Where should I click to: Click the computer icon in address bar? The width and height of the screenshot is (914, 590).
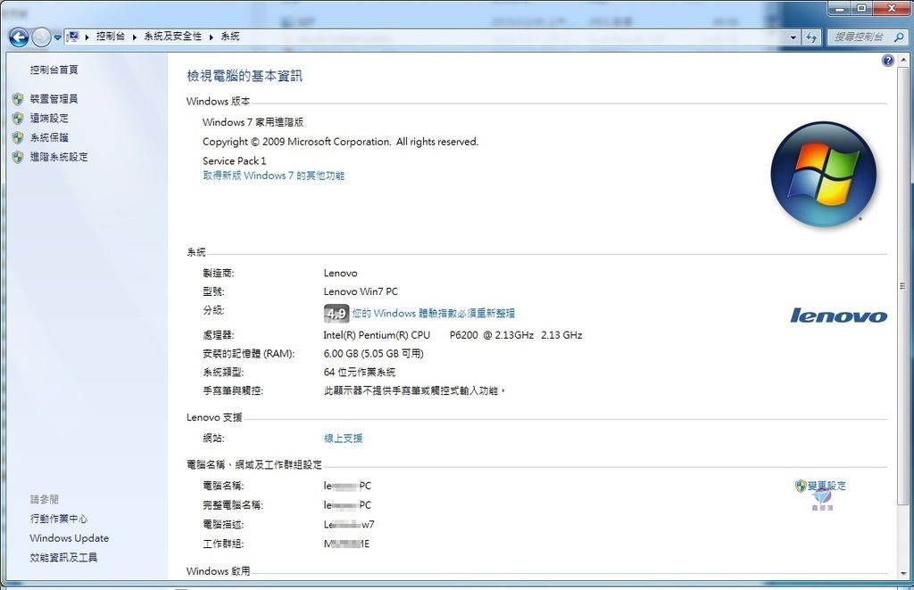coord(72,37)
